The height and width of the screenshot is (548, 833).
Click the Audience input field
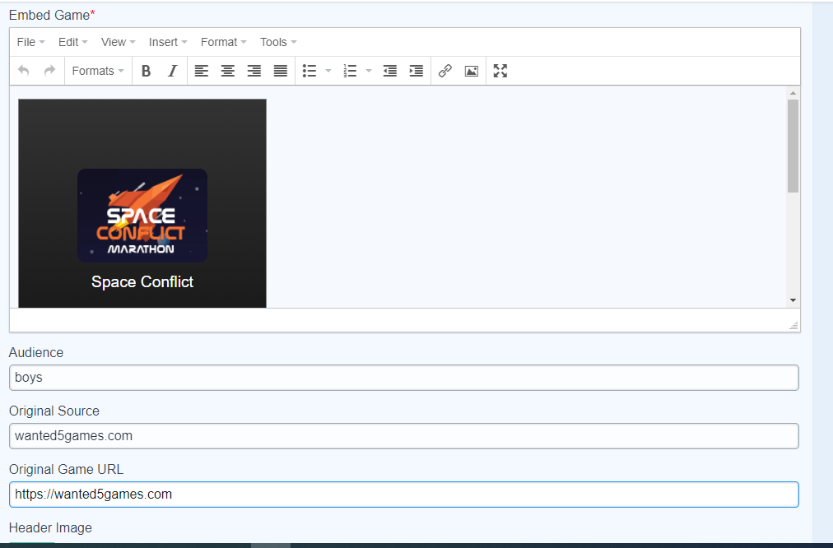click(x=403, y=378)
